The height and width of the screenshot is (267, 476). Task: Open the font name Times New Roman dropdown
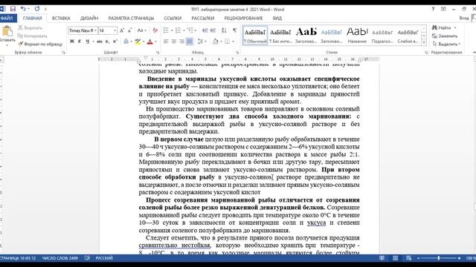tap(95, 30)
